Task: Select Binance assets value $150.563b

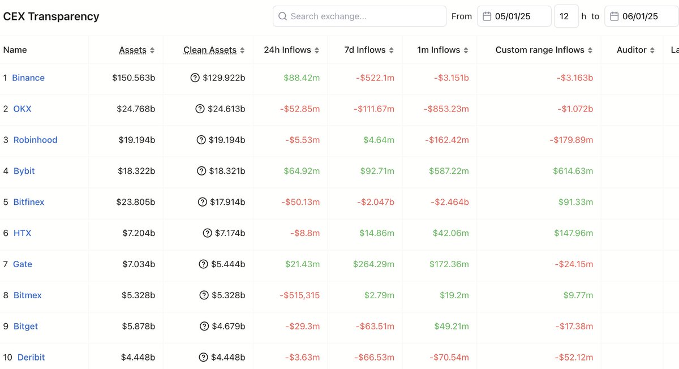Action: 134,78
